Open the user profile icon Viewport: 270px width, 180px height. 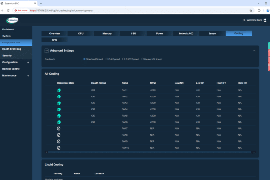pos(265,20)
